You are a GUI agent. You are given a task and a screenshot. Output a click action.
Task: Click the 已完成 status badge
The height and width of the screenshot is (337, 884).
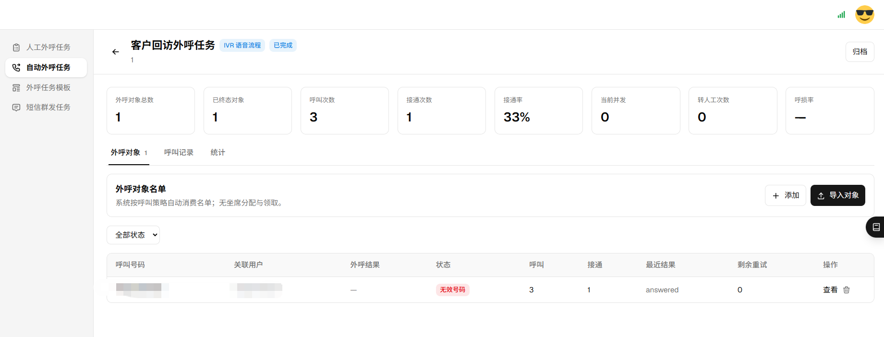pos(283,46)
